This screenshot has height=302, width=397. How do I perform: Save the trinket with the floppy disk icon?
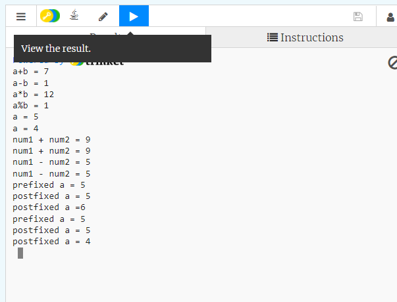tap(358, 16)
